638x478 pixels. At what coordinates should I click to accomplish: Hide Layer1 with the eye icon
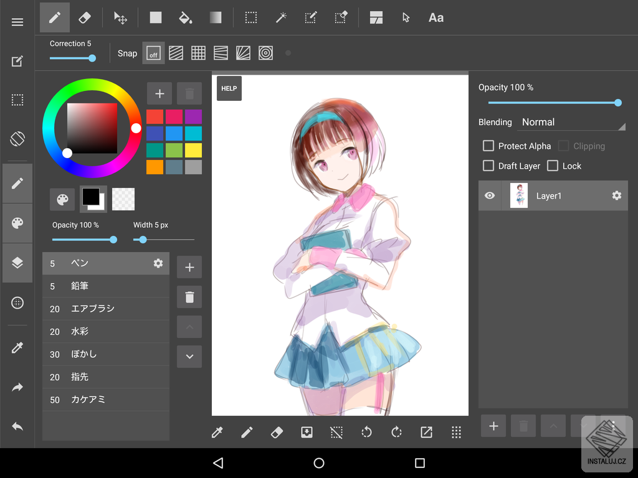tap(490, 195)
